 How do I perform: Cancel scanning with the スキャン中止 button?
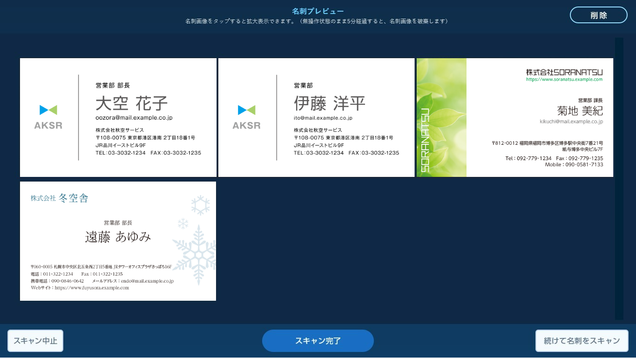pos(35,341)
